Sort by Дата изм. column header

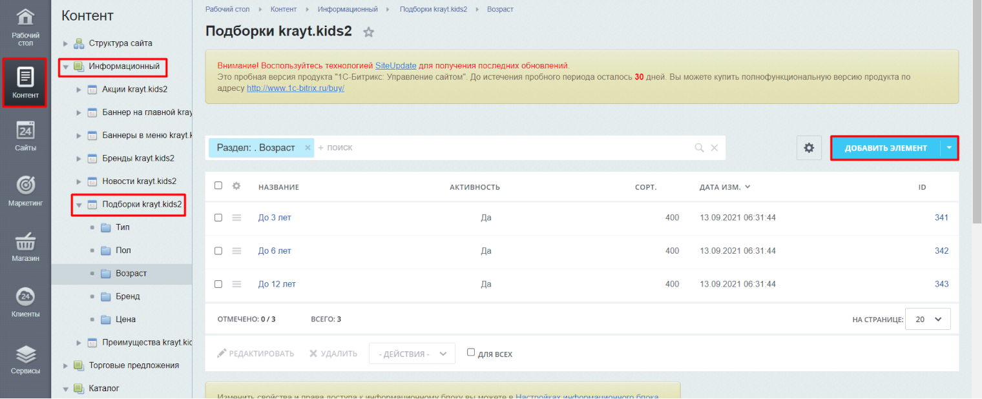(724, 187)
